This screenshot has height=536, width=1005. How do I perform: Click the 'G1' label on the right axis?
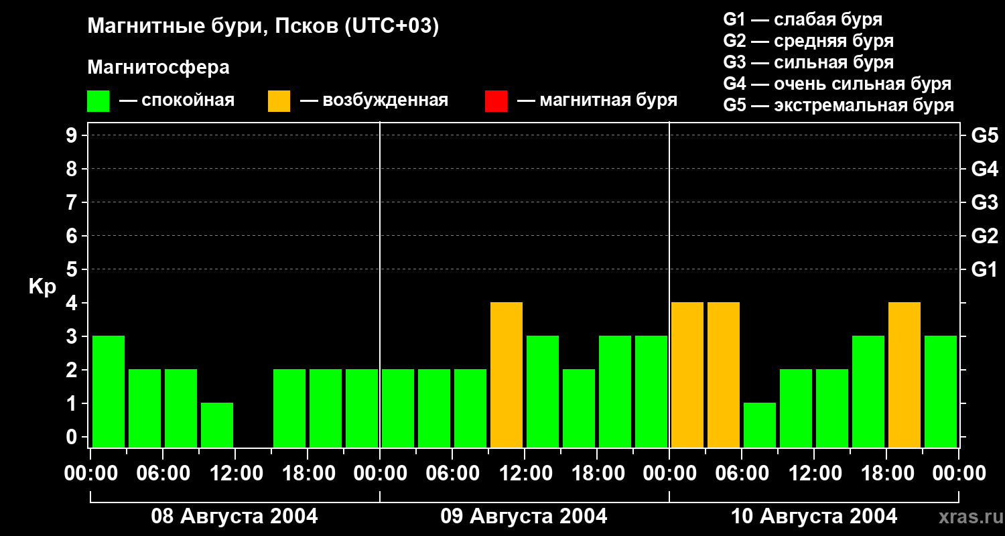[984, 269]
